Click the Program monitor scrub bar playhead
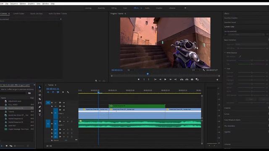269x151 pixels. point(148,74)
